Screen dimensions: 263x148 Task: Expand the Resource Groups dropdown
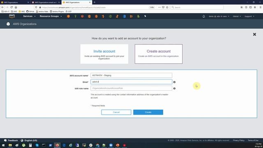tap(51, 16)
